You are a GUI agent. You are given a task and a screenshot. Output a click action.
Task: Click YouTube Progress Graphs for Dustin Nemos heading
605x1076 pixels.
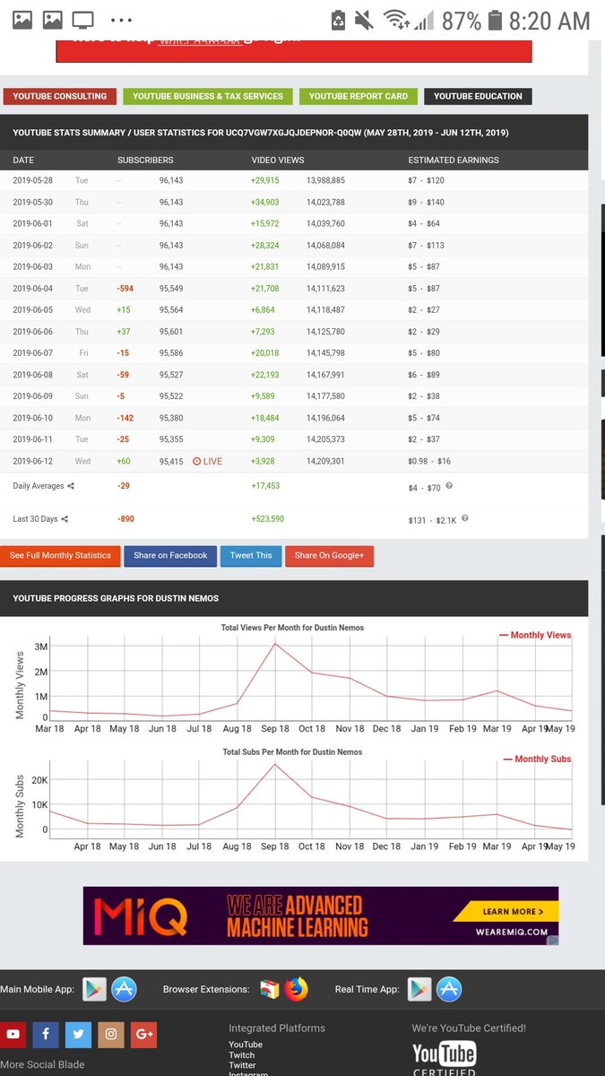point(116,598)
